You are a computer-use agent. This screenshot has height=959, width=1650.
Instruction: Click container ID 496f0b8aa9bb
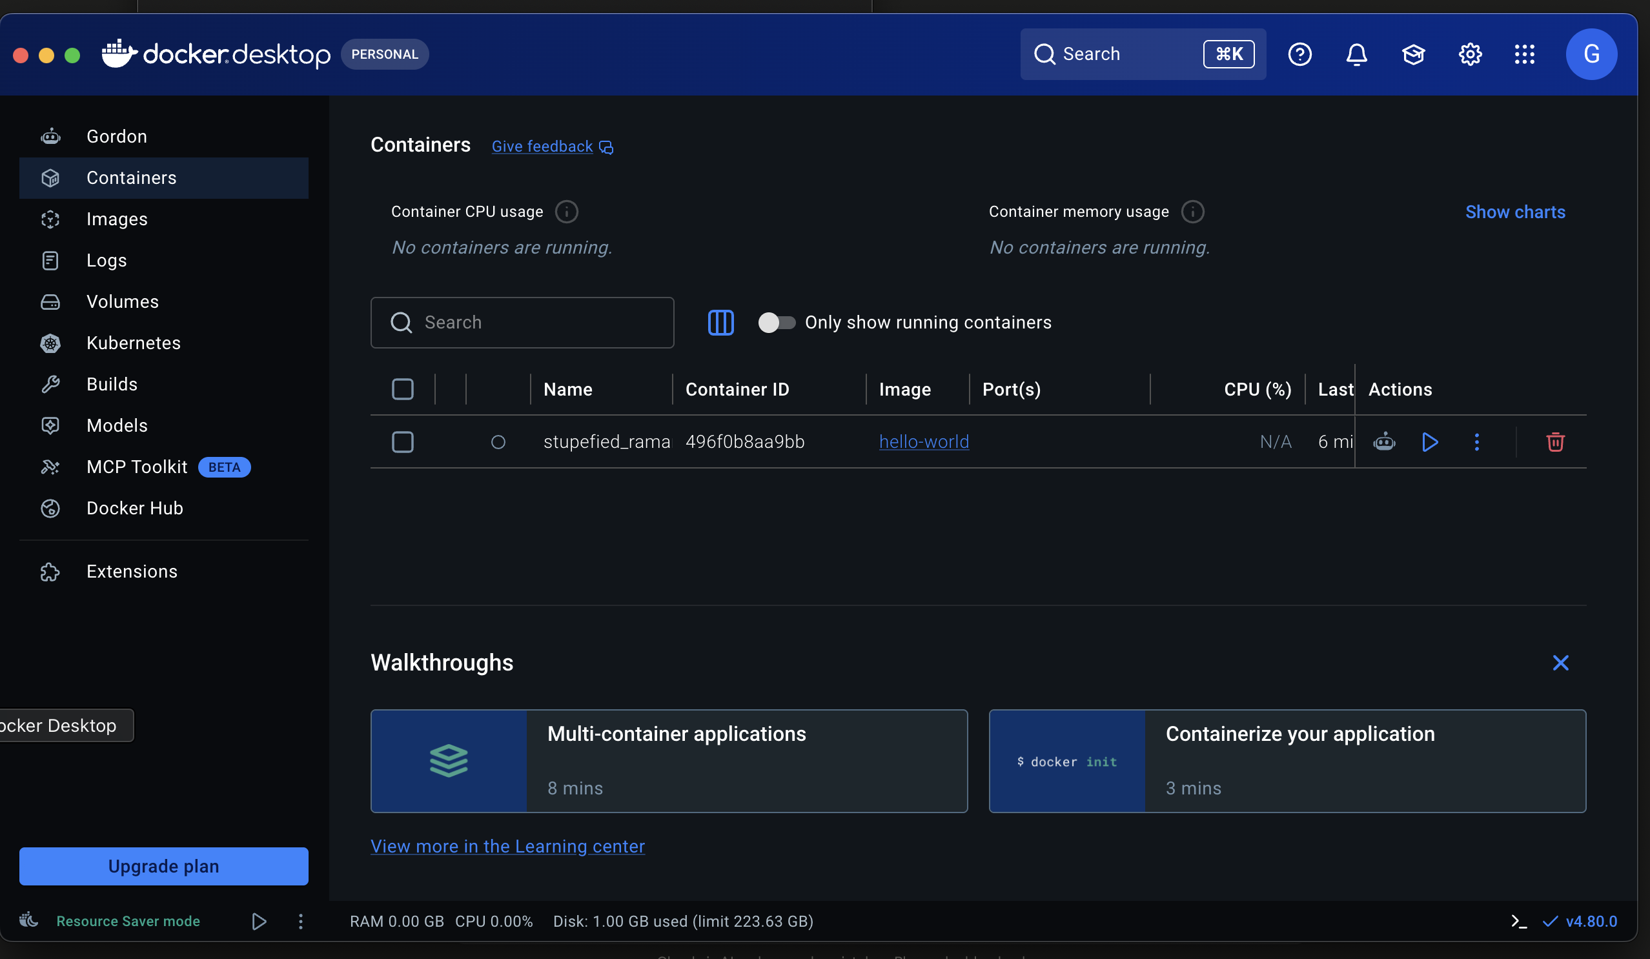(x=745, y=442)
